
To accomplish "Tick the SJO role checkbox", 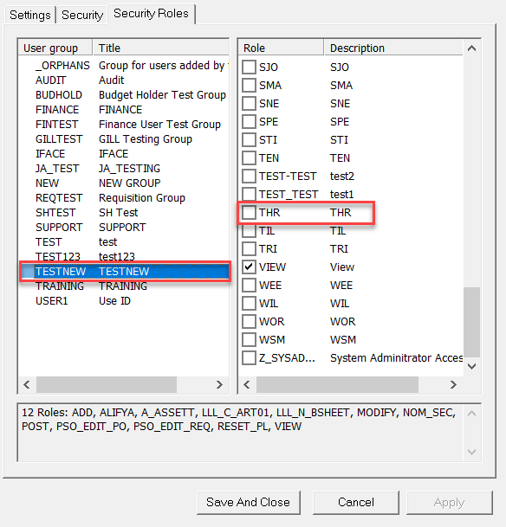I will pyautogui.click(x=249, y=67).
